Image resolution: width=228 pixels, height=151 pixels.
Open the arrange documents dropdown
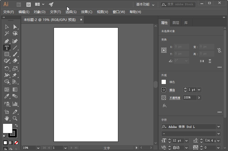click(x=39, y=4)
